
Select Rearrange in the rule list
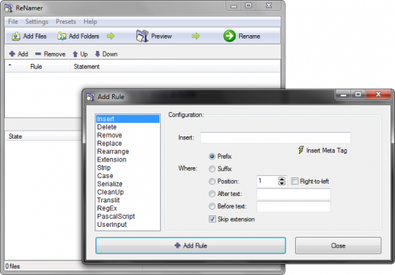click(x=128, y=152)
